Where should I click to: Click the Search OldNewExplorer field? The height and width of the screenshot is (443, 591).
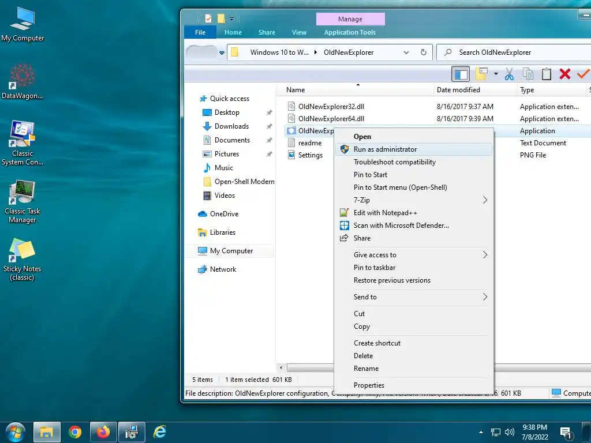(514, 52)
